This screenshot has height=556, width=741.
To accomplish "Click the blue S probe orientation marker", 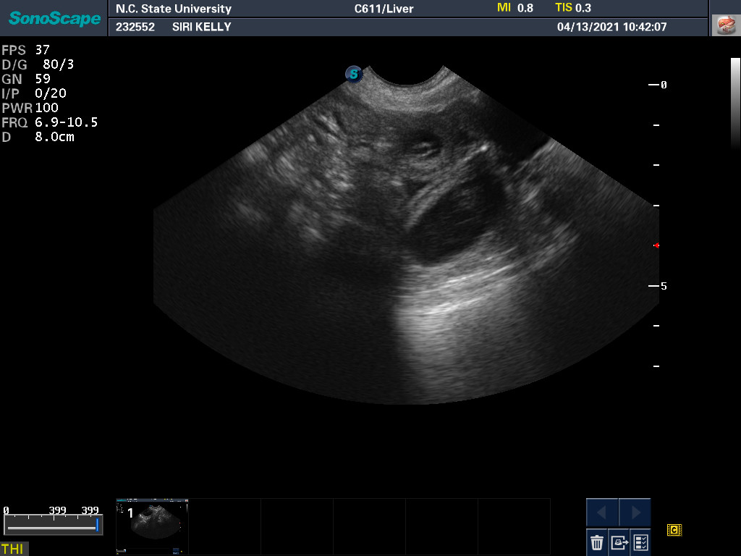I will (353, 74).
